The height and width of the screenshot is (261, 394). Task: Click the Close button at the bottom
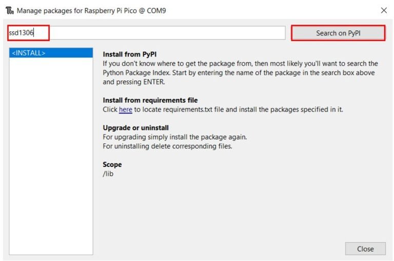tap(365, 249)
